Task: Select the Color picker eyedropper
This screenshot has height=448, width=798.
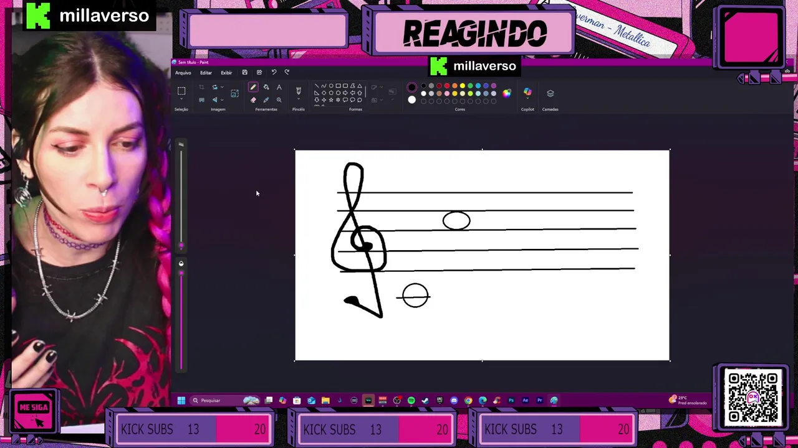Action: click(266, 100)
